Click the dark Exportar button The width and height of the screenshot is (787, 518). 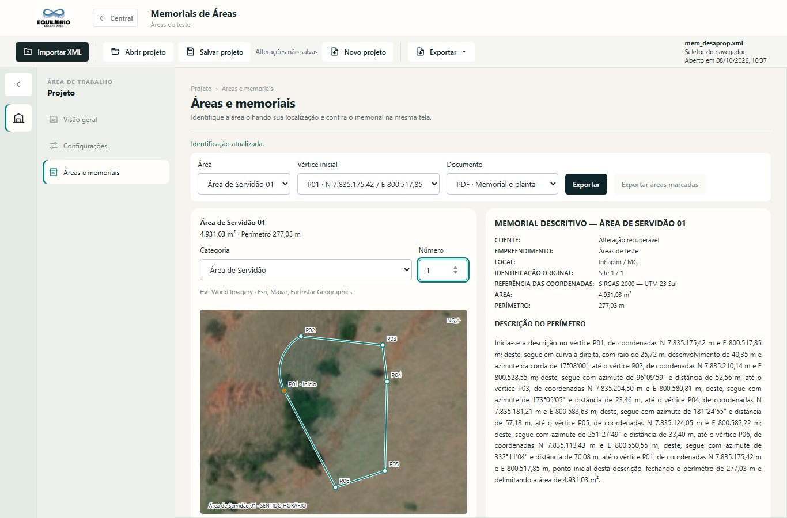click(586, 185)
